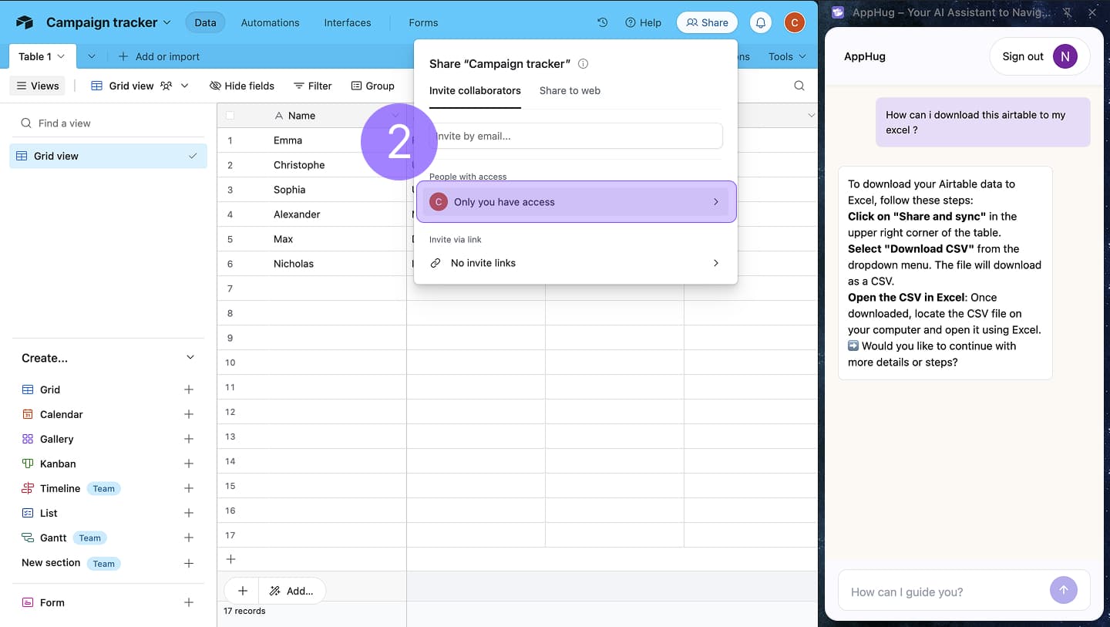Open the tables list chevron

coord(91,56)
